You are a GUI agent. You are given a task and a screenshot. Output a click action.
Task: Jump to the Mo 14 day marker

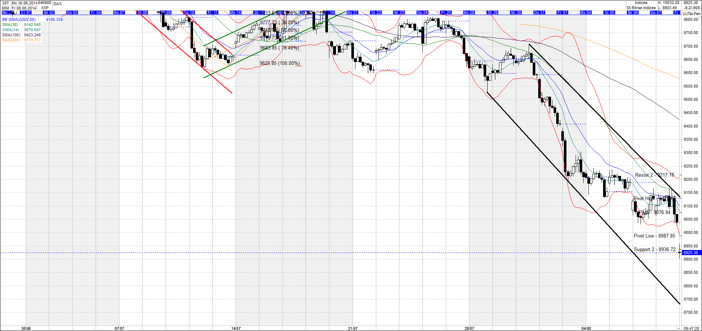[x=236, y=12]
